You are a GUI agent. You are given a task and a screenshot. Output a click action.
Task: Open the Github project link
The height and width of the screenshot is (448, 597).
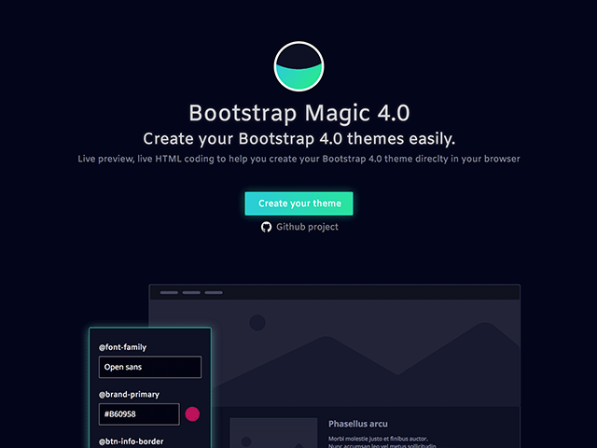pos(307,227)
